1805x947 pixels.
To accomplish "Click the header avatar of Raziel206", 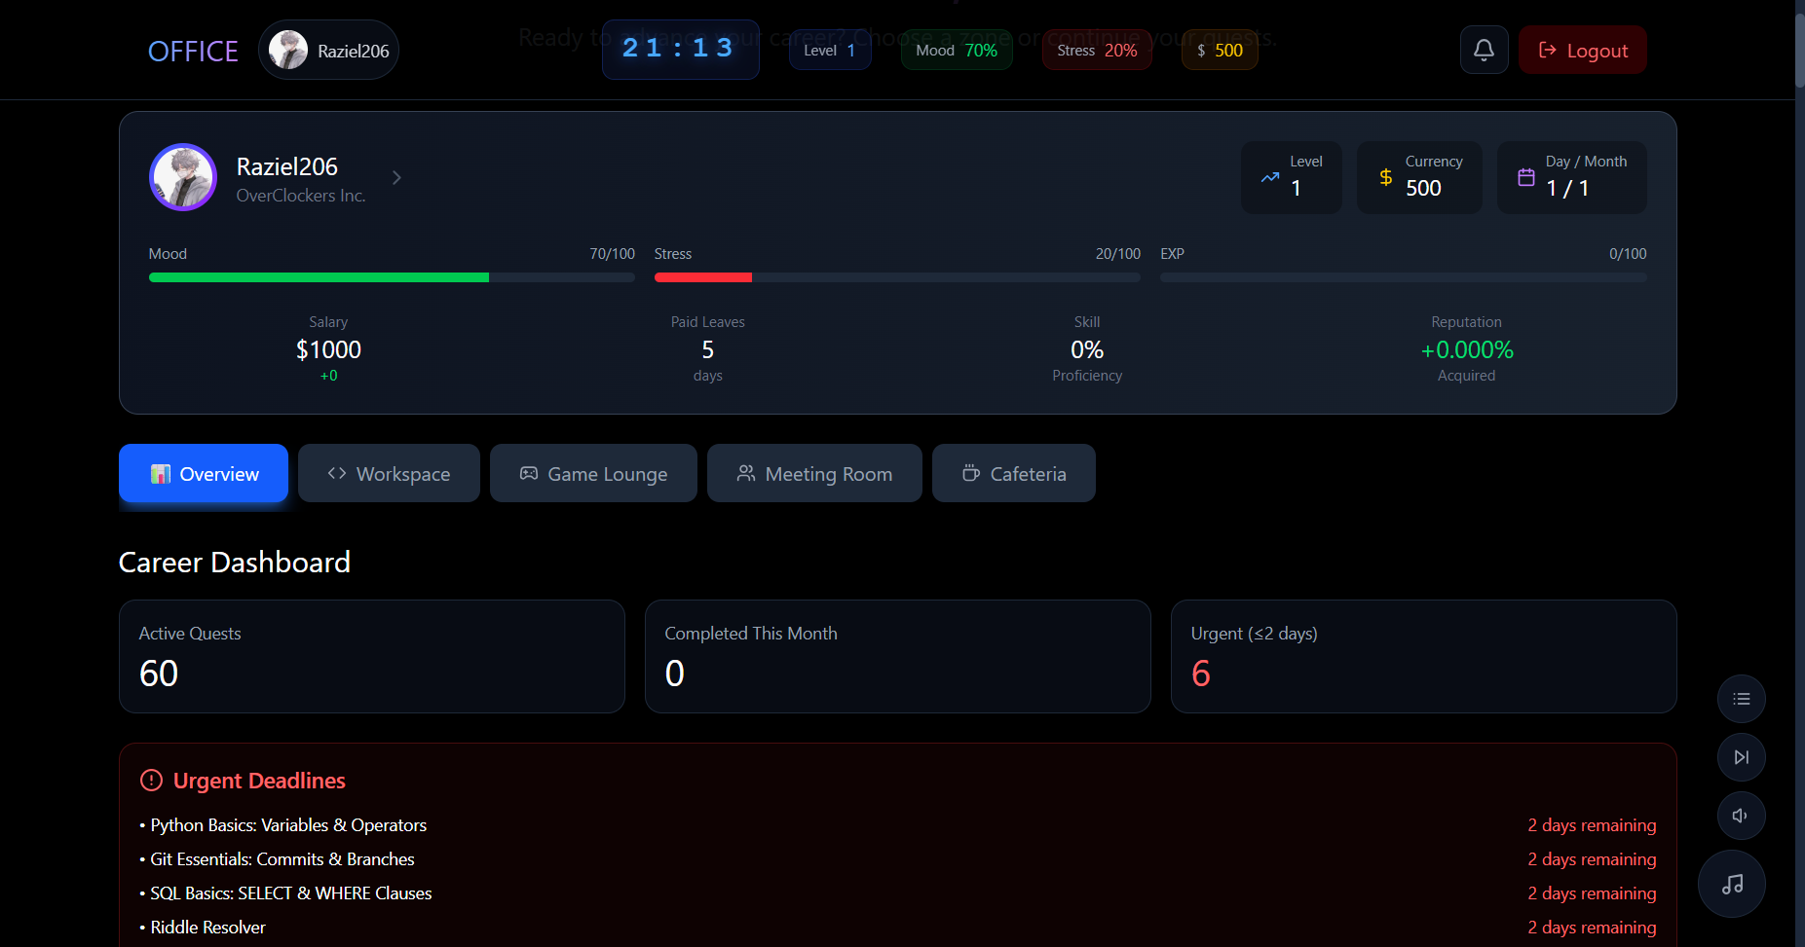I will 288,50.
